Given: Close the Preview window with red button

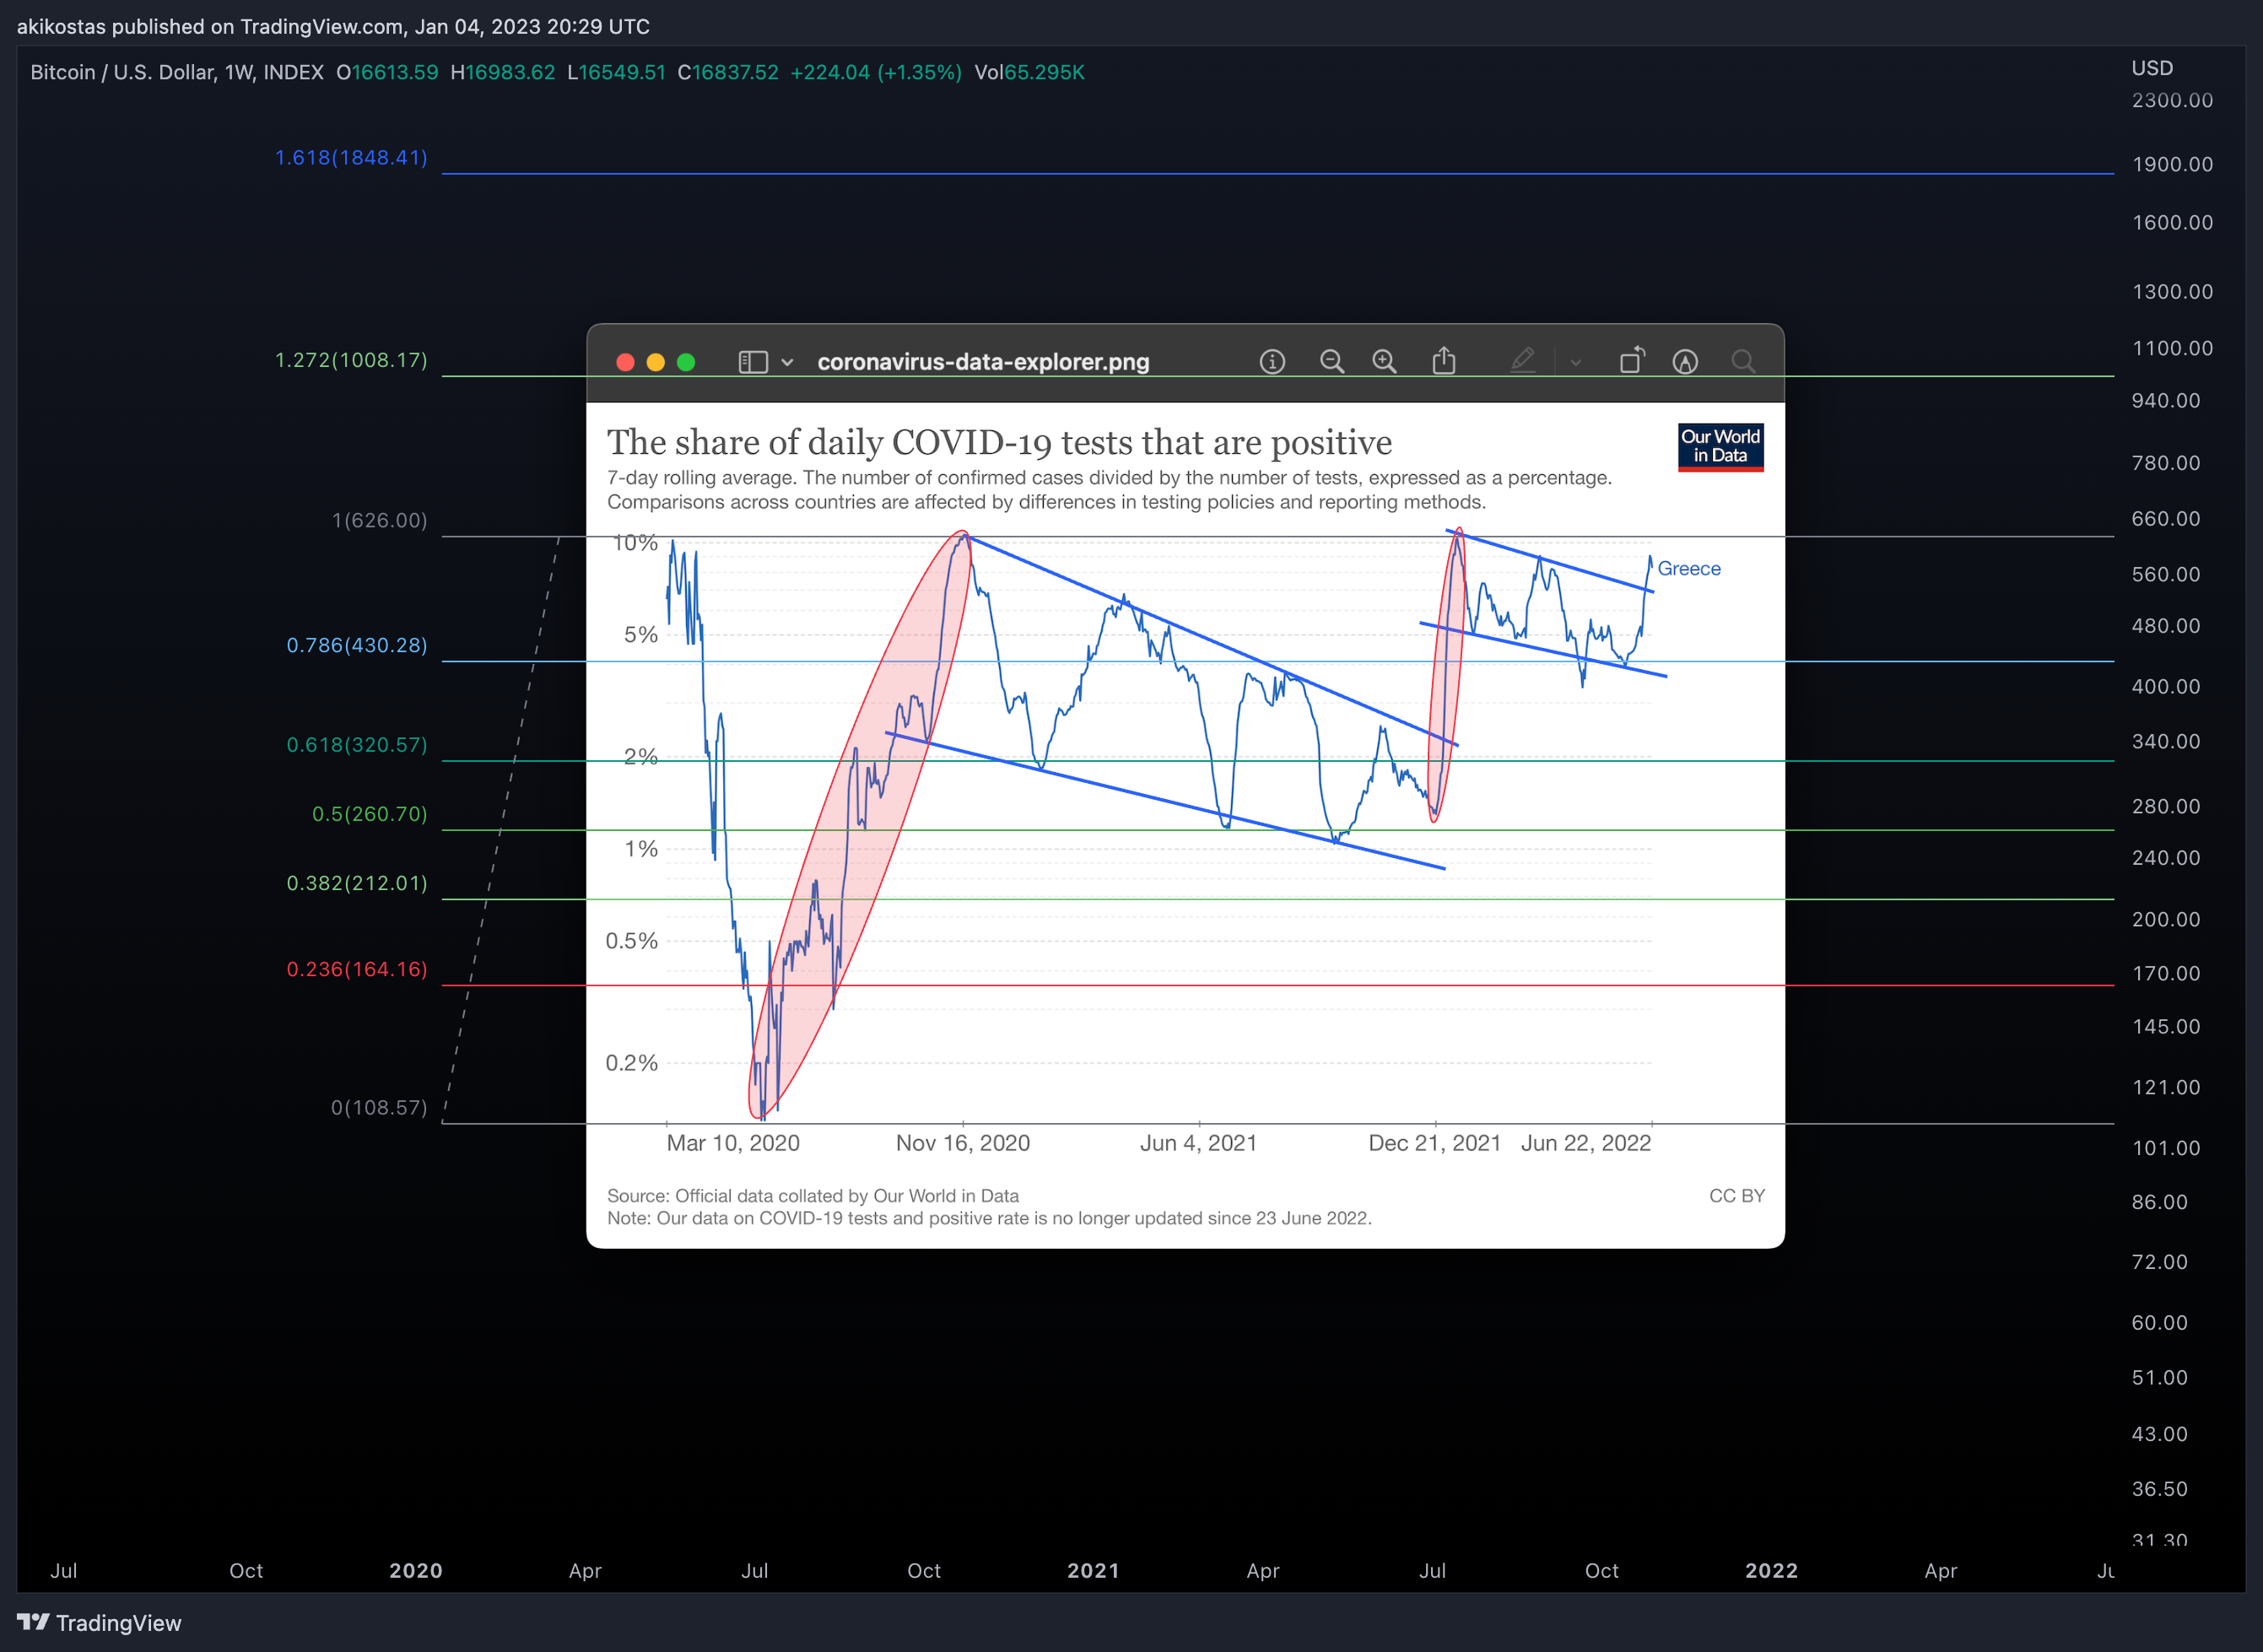Looking at the screenshot, I should point(625,362).
